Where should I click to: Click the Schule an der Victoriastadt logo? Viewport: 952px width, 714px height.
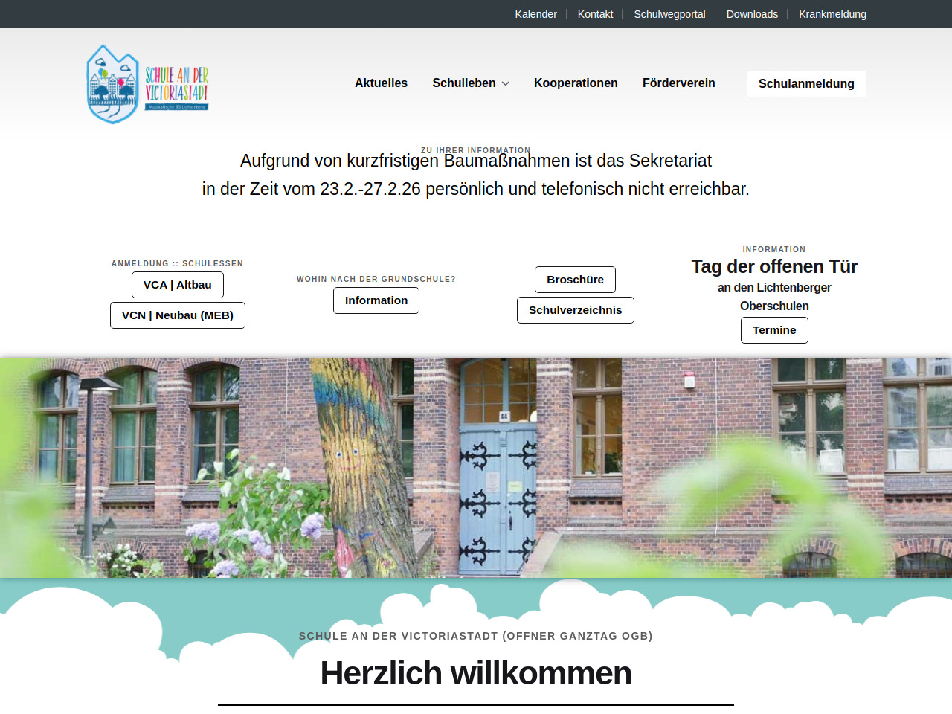coord(147,84)
